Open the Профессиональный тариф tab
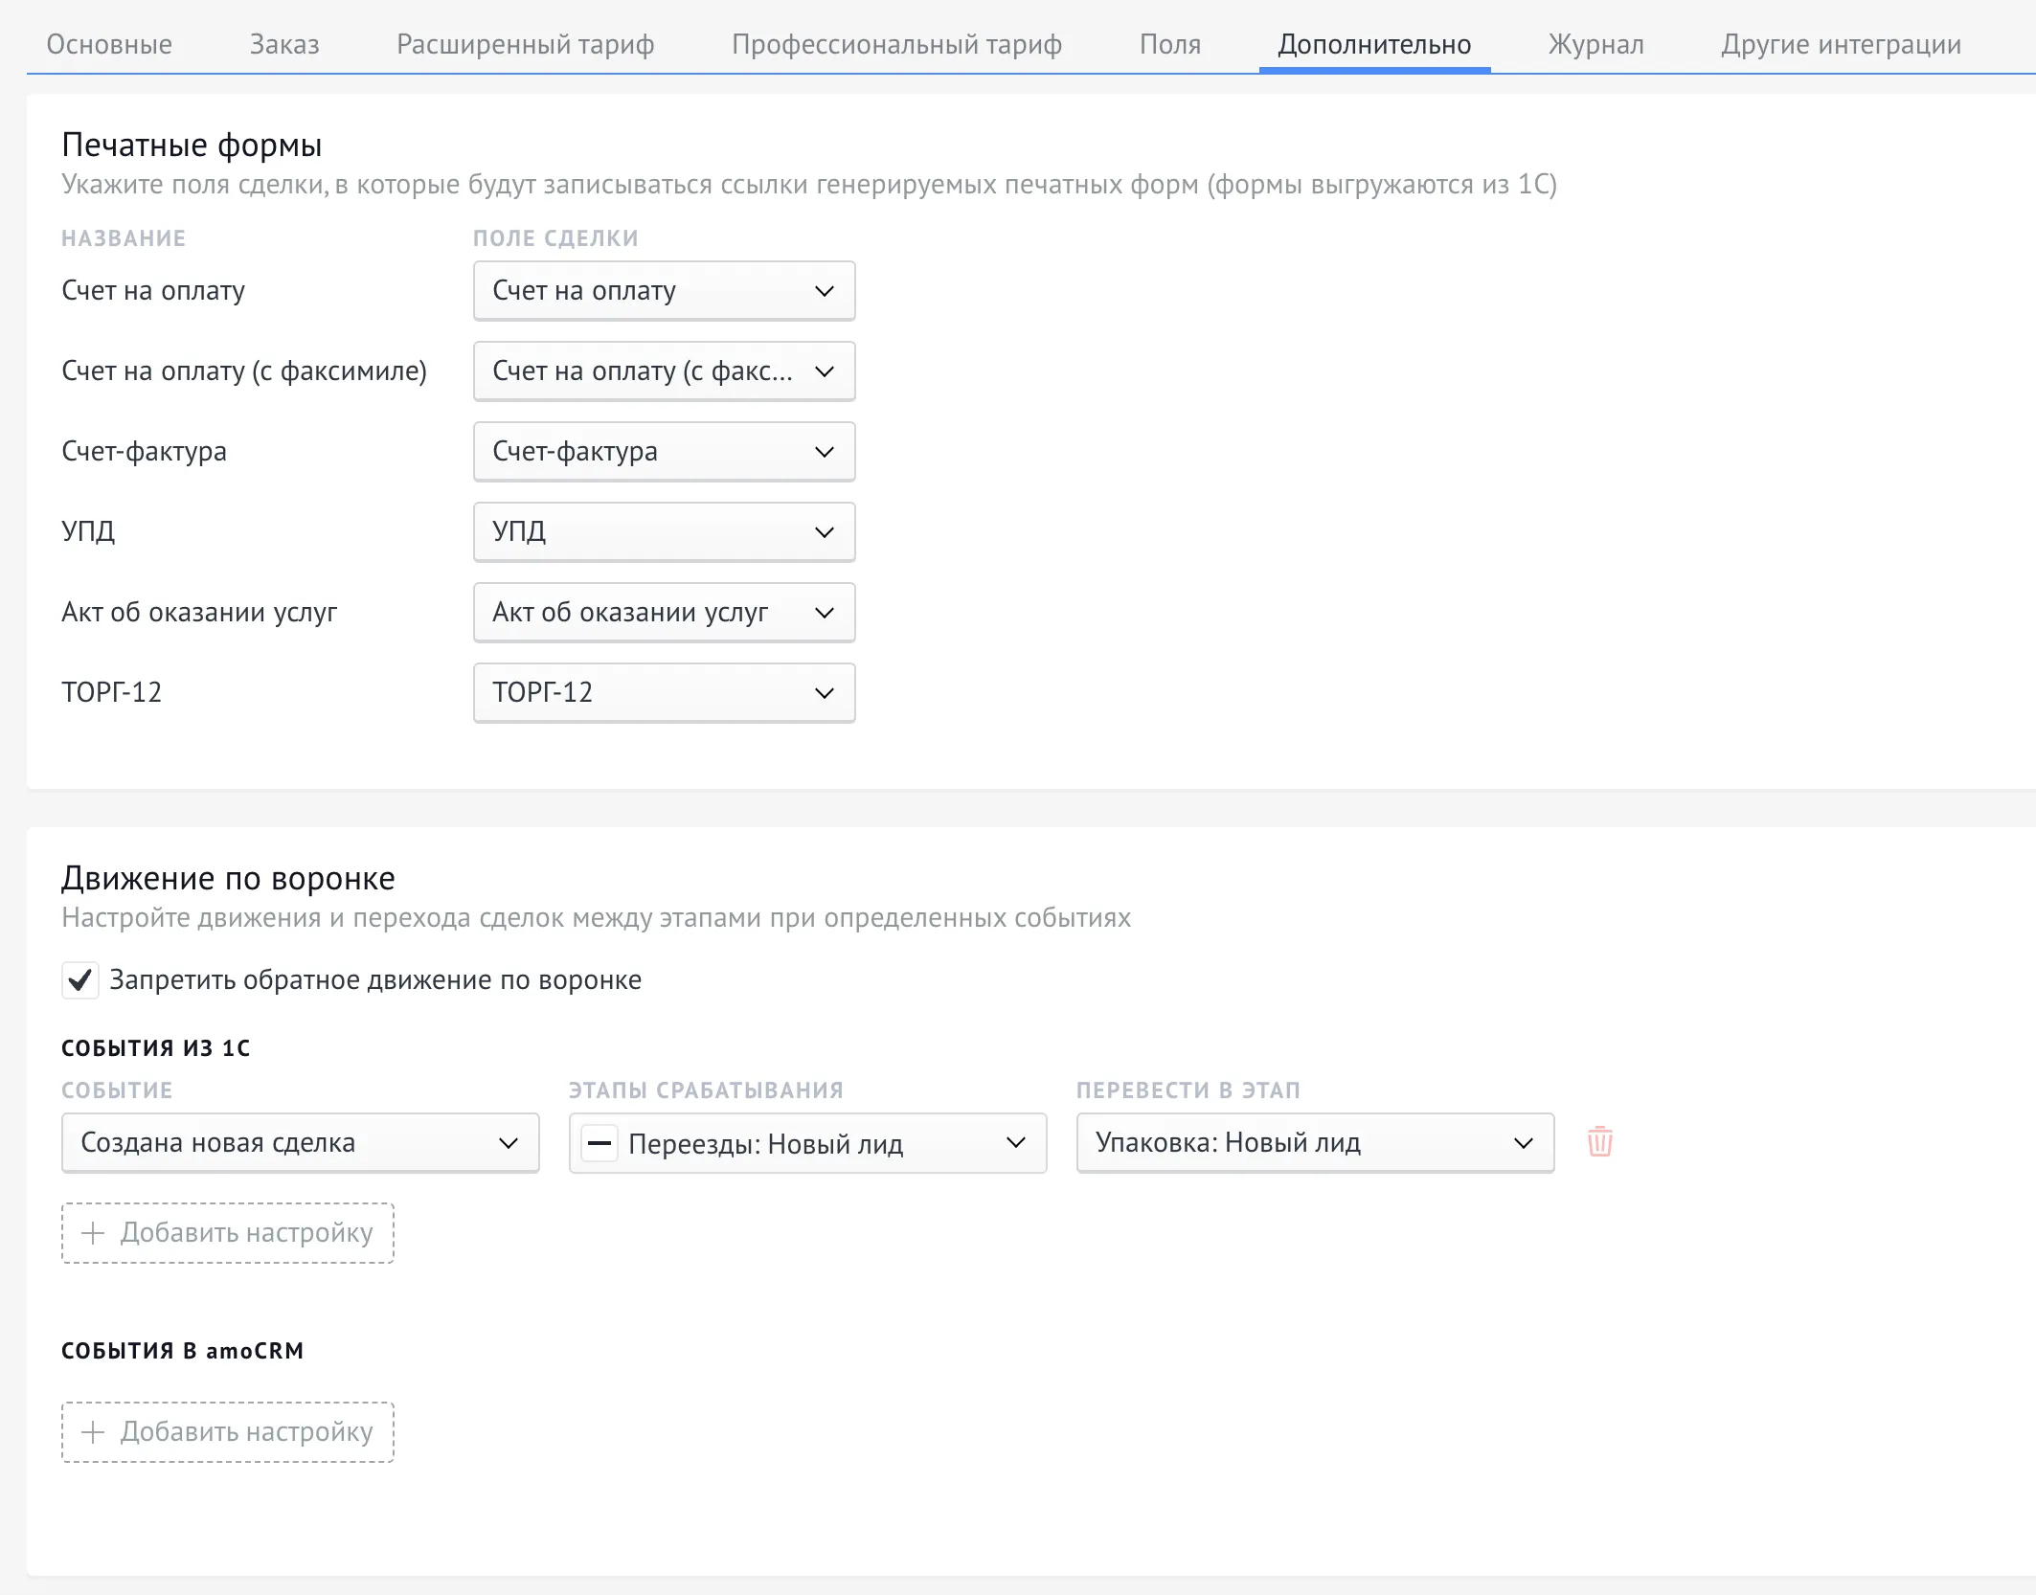 [896, 44]
